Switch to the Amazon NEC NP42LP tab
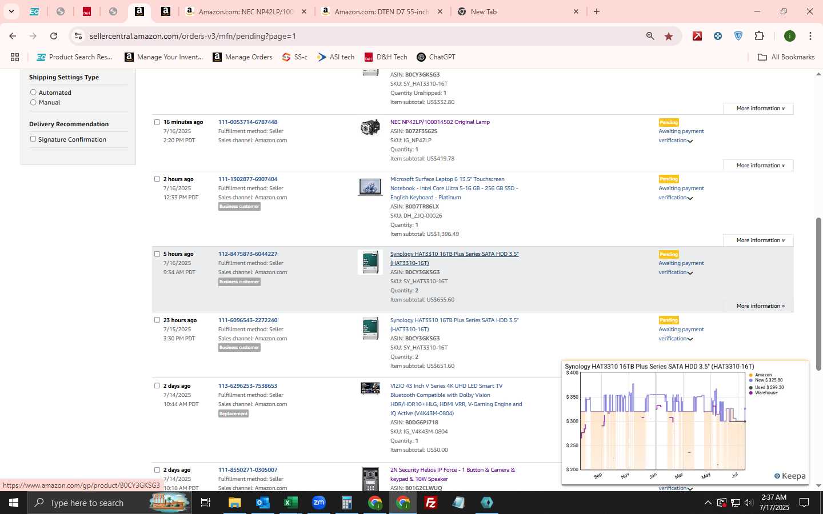The height and width of the screenshot is (514, 823). point(246,11)
